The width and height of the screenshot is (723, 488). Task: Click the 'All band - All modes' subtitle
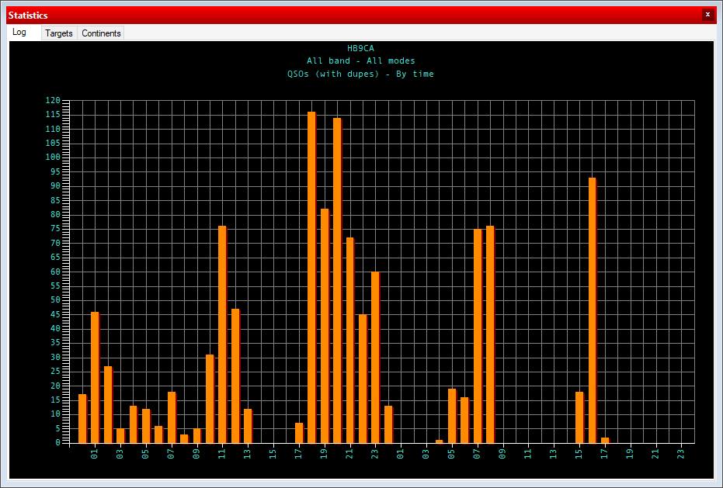click(x=360, y=61)
